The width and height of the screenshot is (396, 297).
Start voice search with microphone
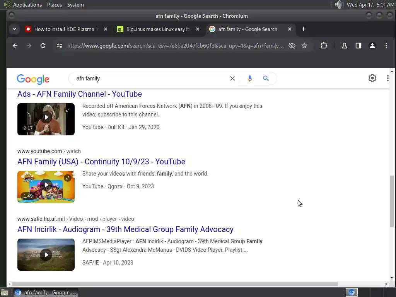pyautogui.click(x=250, y=79)
